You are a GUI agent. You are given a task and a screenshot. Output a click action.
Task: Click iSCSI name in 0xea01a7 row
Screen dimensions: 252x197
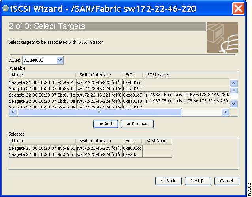186,95
